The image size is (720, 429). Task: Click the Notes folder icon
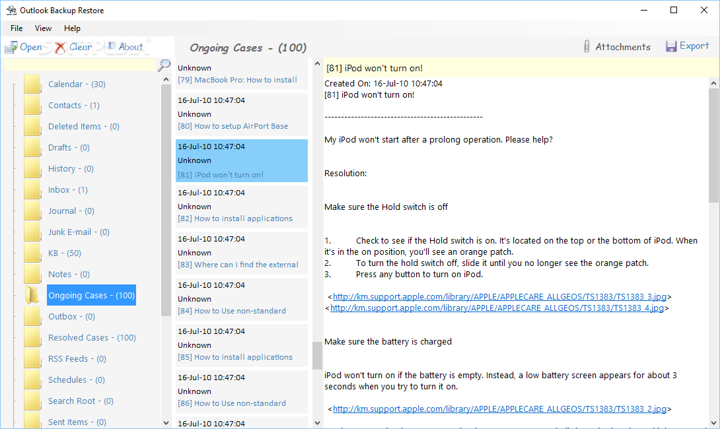click(x=32, y=274)
